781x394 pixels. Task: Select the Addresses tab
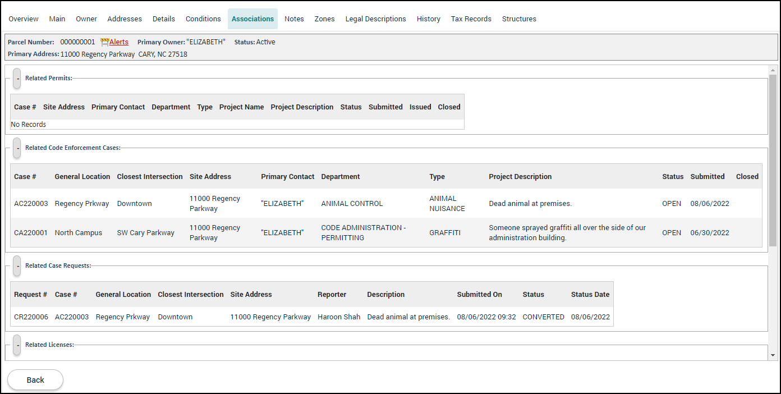click(x=125, y=19)
